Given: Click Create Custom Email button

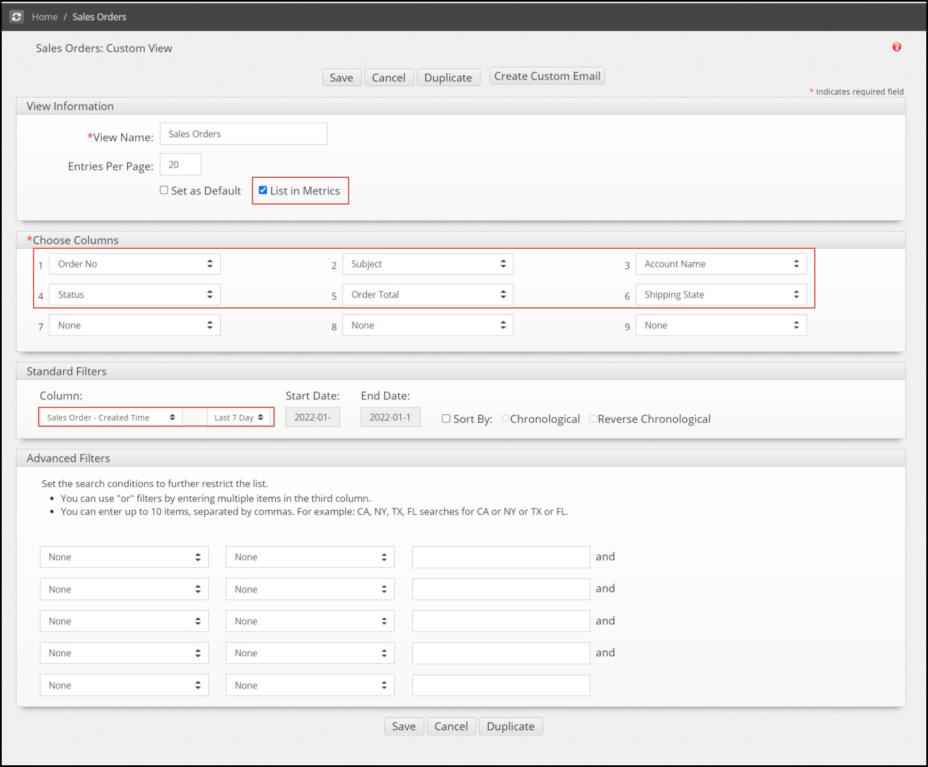Looking at the screenshot, I should coord(546,76).
